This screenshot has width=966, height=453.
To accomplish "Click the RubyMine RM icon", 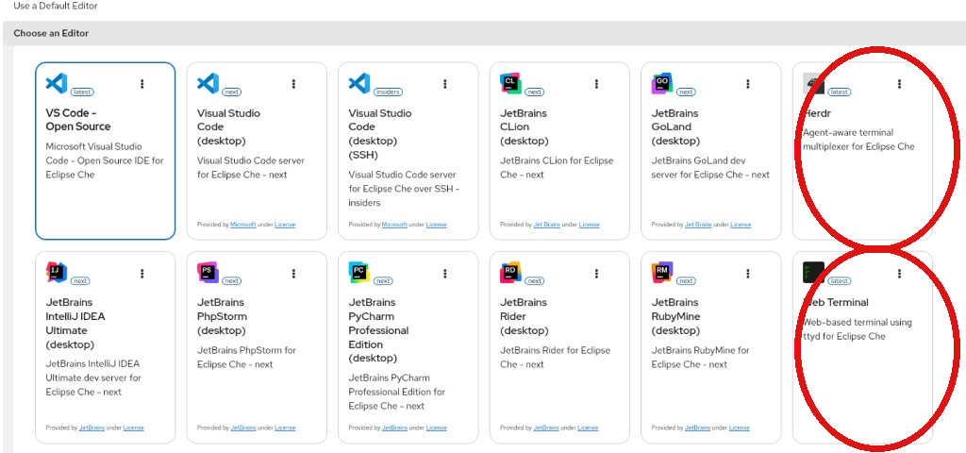I will coord(663,273).
